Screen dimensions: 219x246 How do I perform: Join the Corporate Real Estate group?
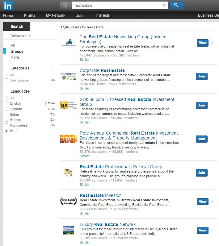(201, 77)
